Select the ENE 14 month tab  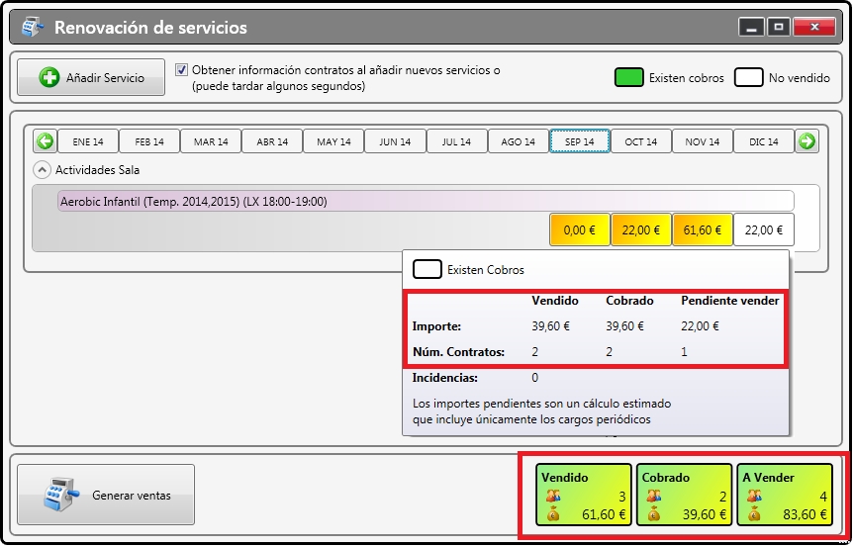click(x=88, y=141)
